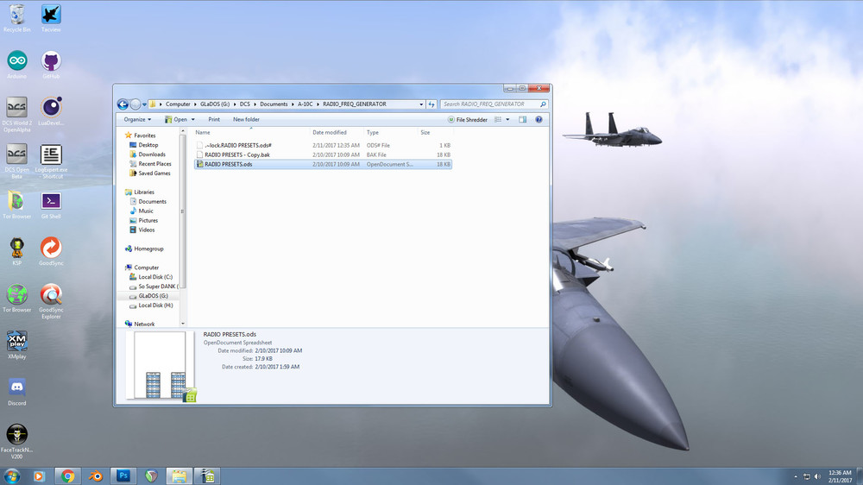Image resolution: width=863 pixels, height=485 pixels.
Task: Open the LuaDevel desktop shortcut
Action: coord(51,111)
